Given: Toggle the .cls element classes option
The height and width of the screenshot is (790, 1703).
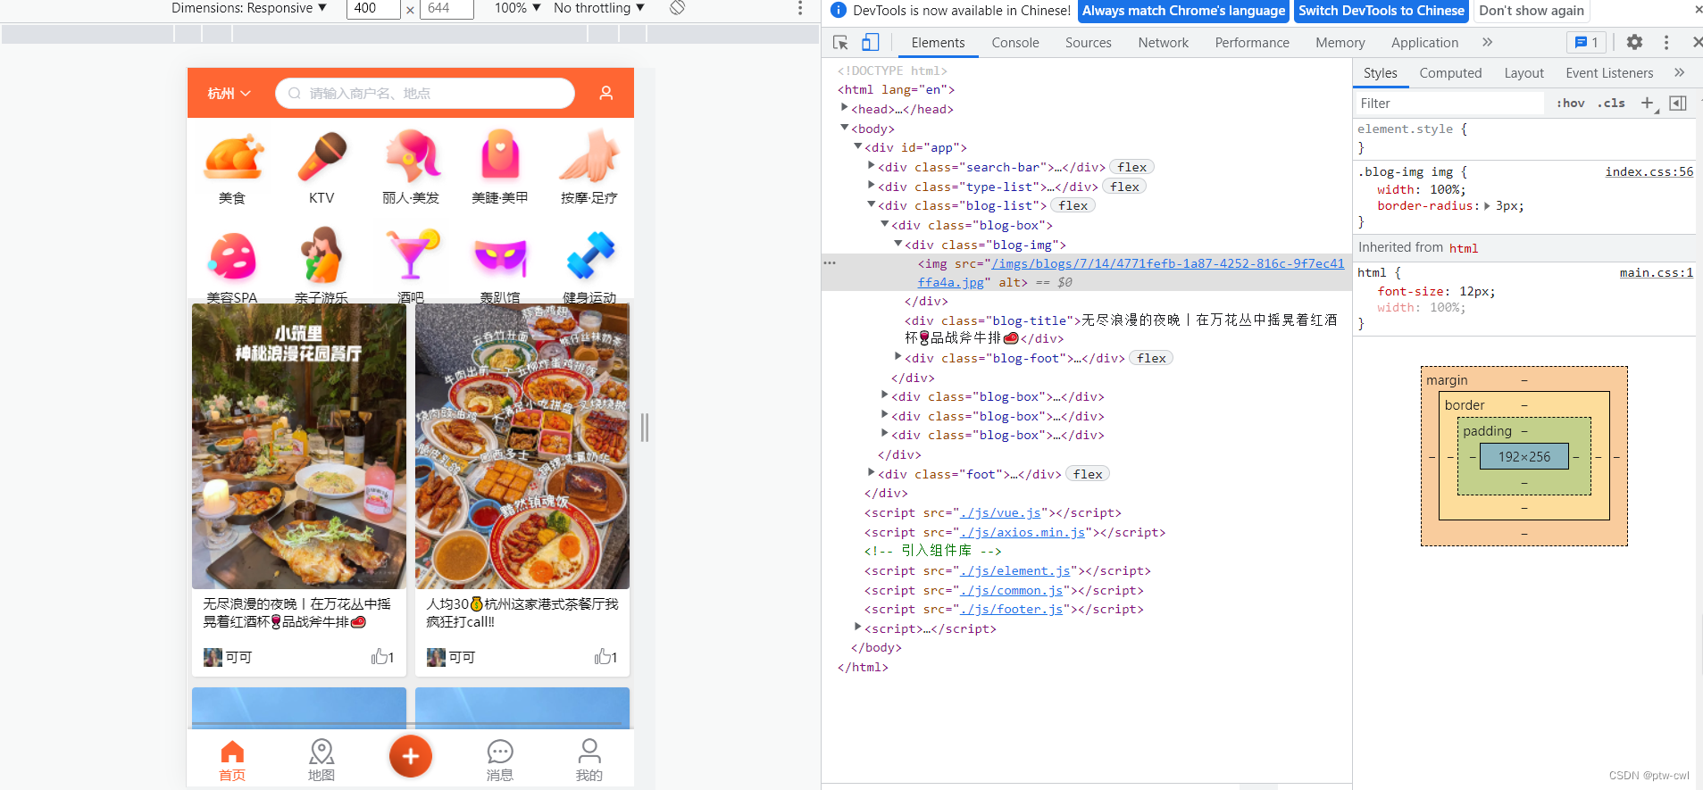Looking at the screenshot, I should pos(1611,104).
